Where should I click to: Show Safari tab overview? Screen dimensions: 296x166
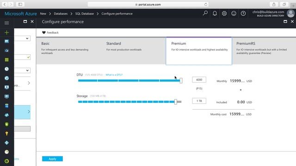point(284,4)
